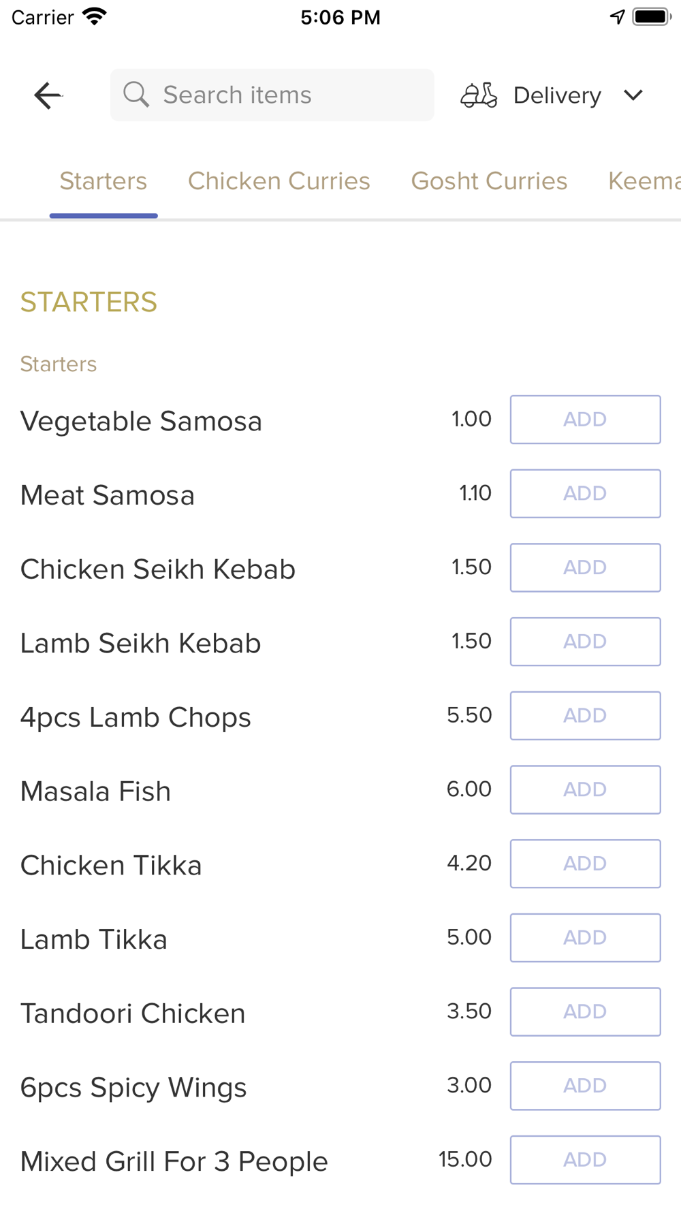
Task: Tap the Tandoori Chicken item name
Action: 133,1013
